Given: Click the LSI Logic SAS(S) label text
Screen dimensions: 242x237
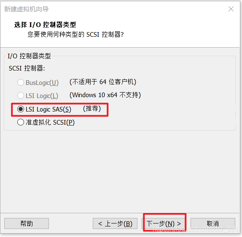Looking at the screenshot, I should tap(48, 109).
